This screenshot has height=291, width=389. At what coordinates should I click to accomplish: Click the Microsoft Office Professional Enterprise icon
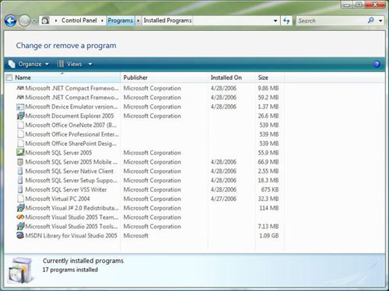[20, 134]
